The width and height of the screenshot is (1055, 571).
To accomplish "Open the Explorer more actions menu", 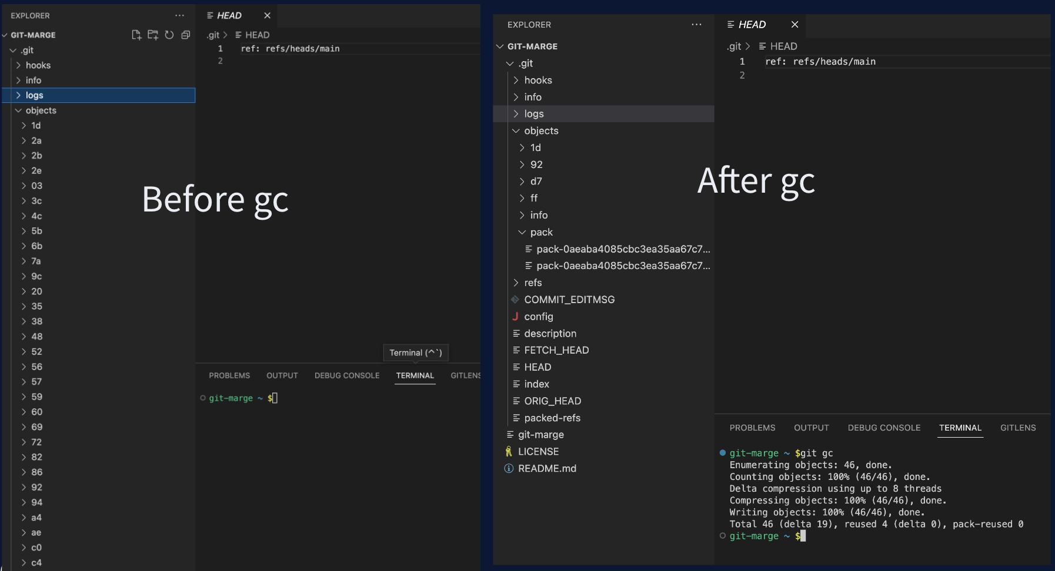I will [x=179, y=16].
